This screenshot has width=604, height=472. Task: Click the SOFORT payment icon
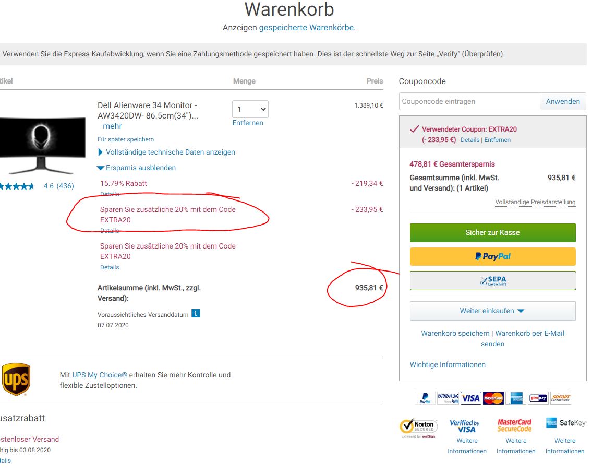tap(561, 398)
